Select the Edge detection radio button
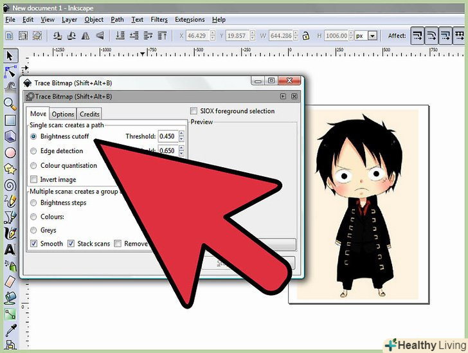This screenshot has width=468, height=353. pyautogui.click(x=33, y=151)
